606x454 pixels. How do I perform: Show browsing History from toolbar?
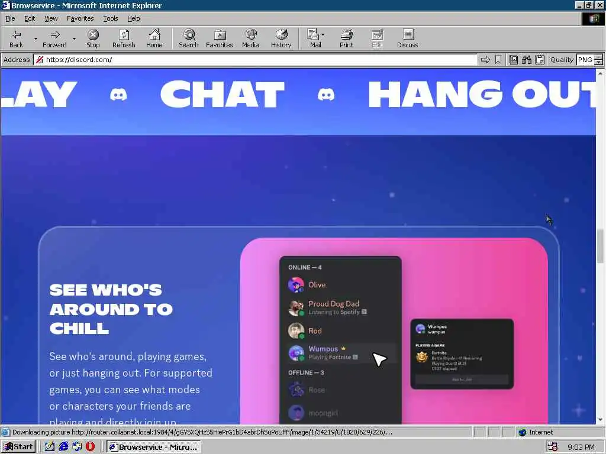[x=281, y=38]
